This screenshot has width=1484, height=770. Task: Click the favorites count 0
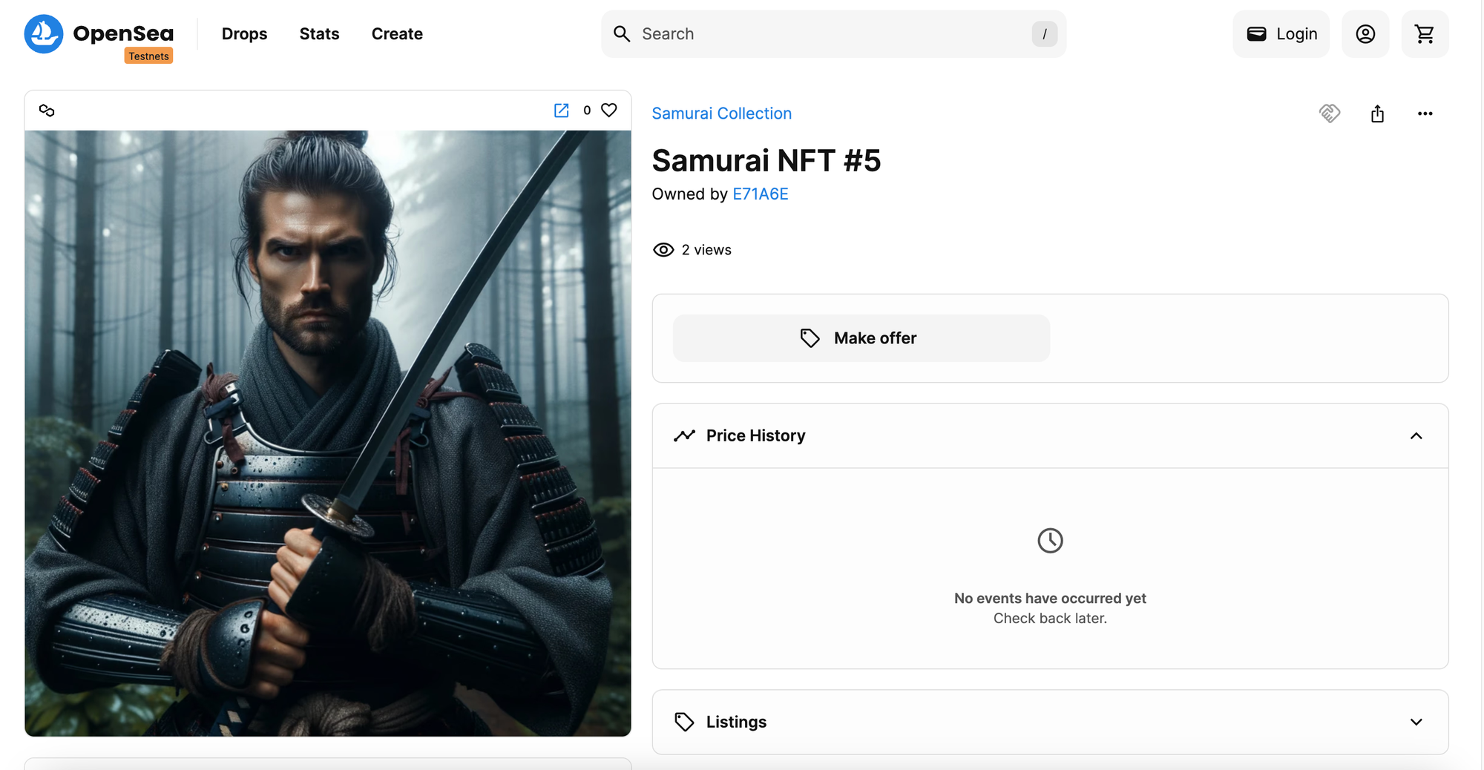point(587,111)
